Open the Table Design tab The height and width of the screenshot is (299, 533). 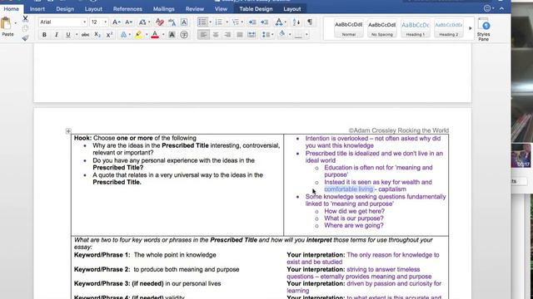point(256,9)
